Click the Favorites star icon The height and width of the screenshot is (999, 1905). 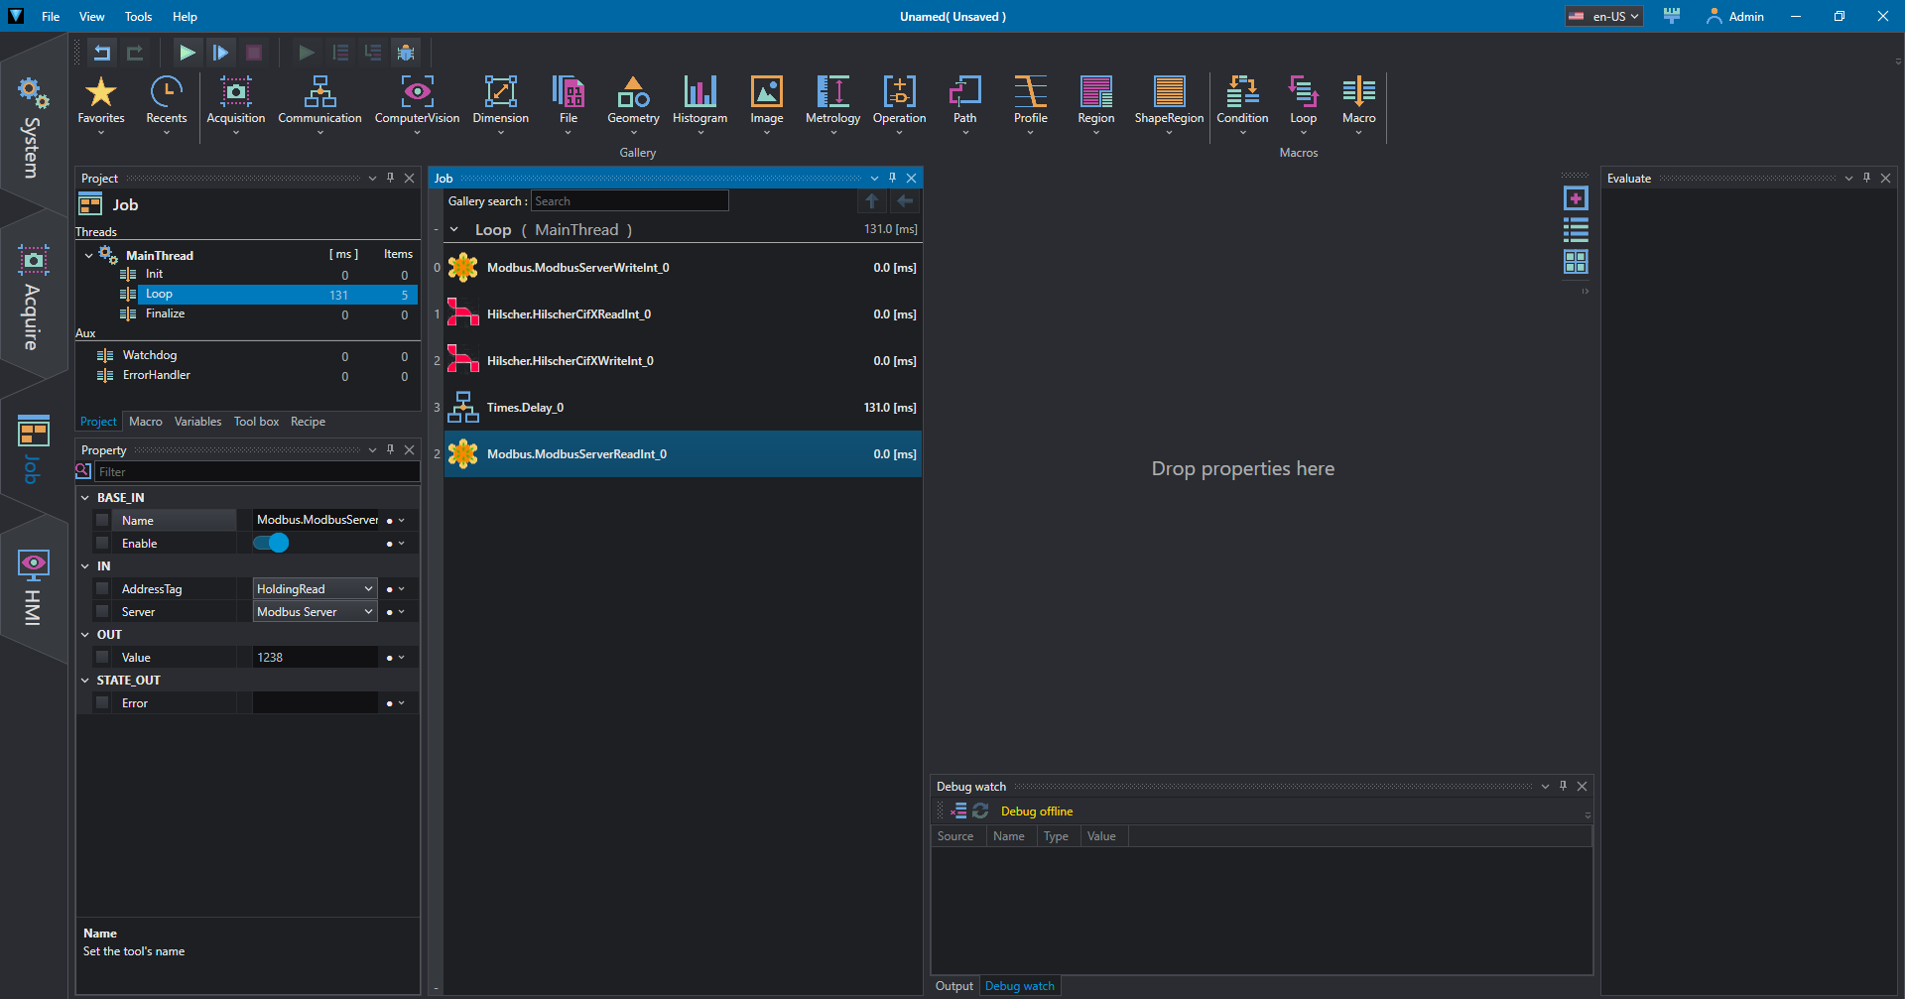(101, 92)
